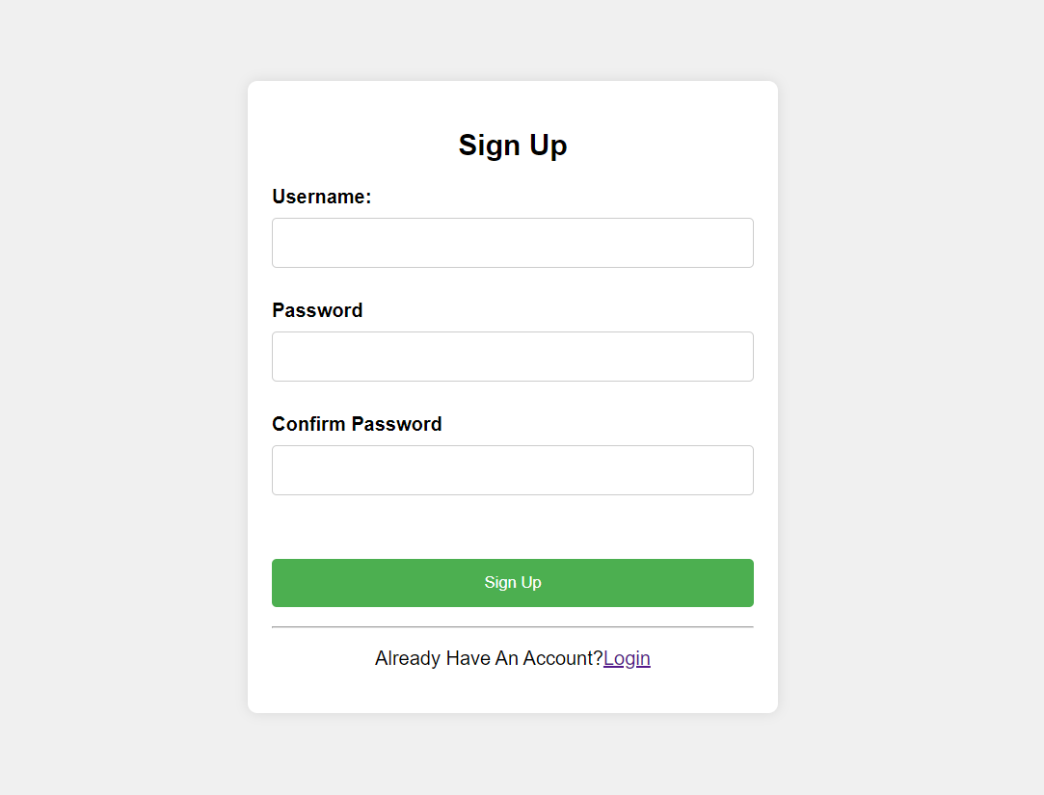This screenshot has height=795, width=1044.
Task: Click the Password input field
Action: 512,357
